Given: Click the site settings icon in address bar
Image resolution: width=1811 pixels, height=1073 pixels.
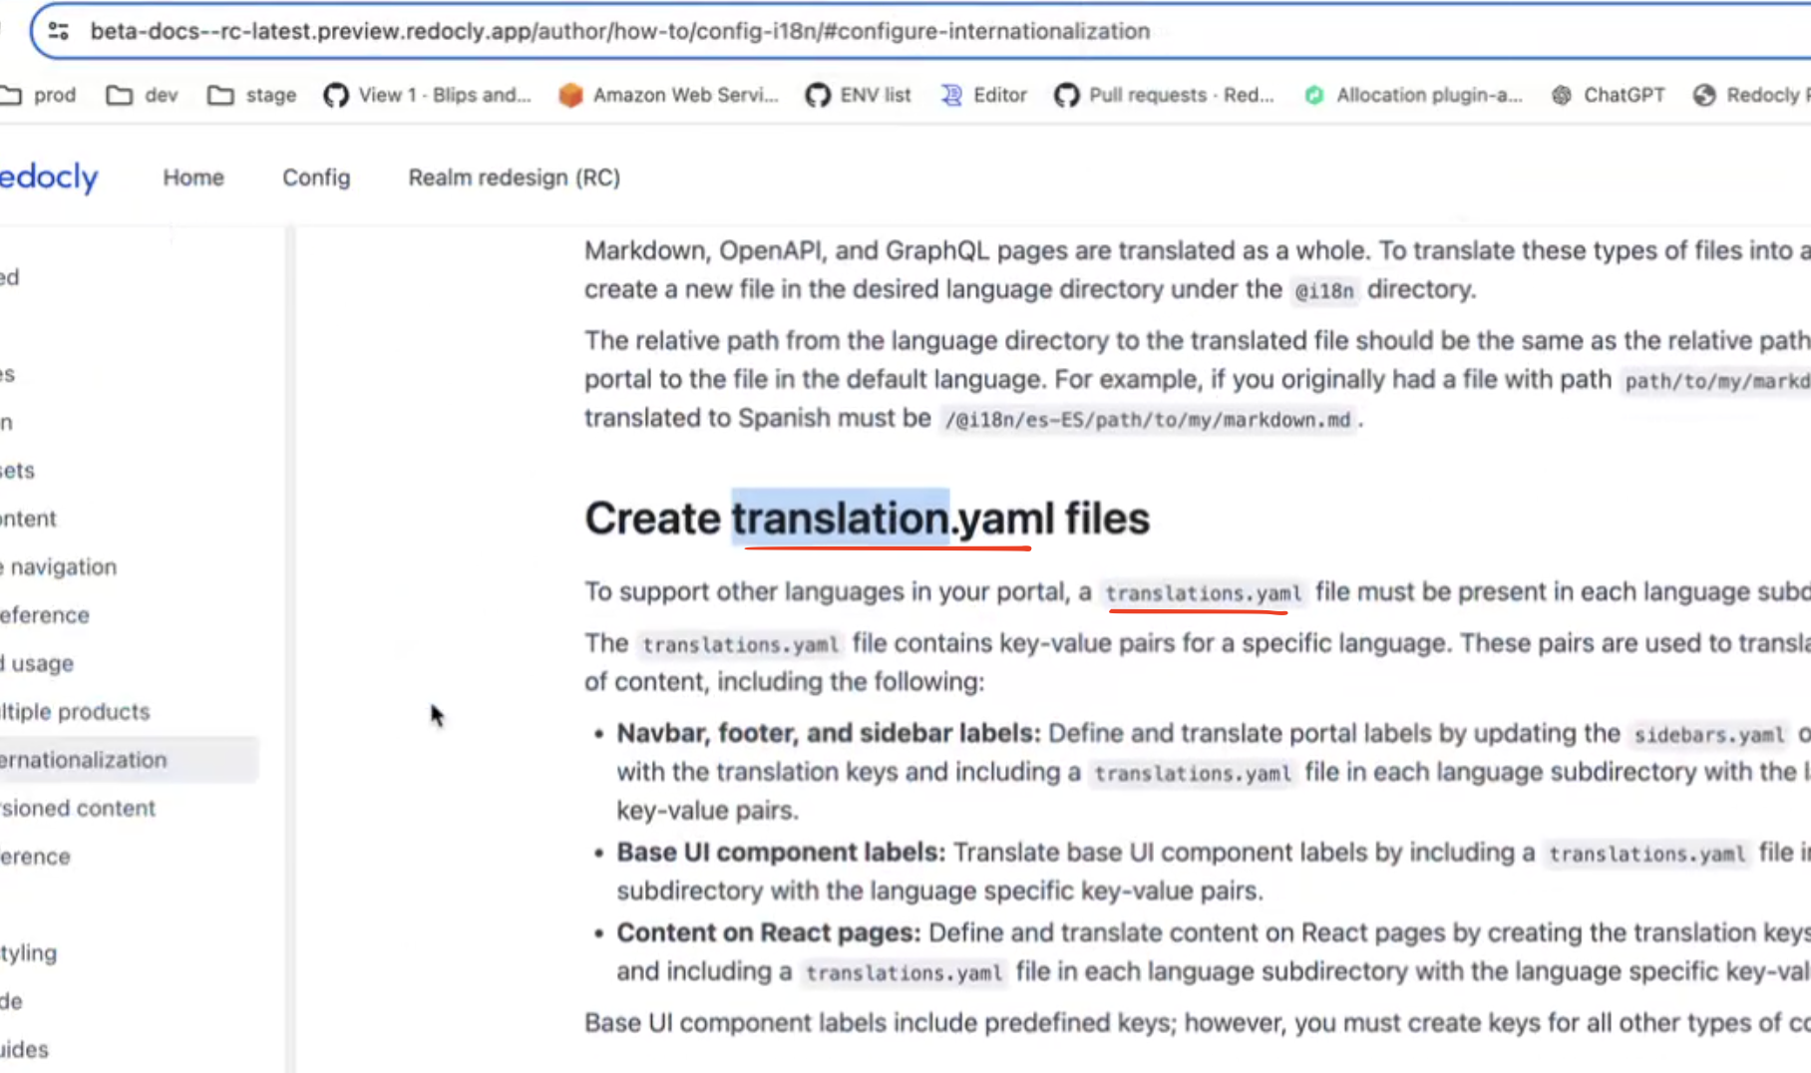Looking at the screenshot, I should point(59,31).
